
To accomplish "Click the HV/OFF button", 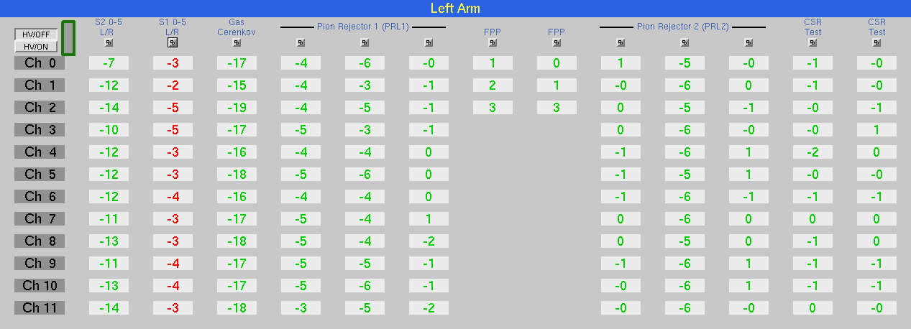I will (x=36, y=34).
